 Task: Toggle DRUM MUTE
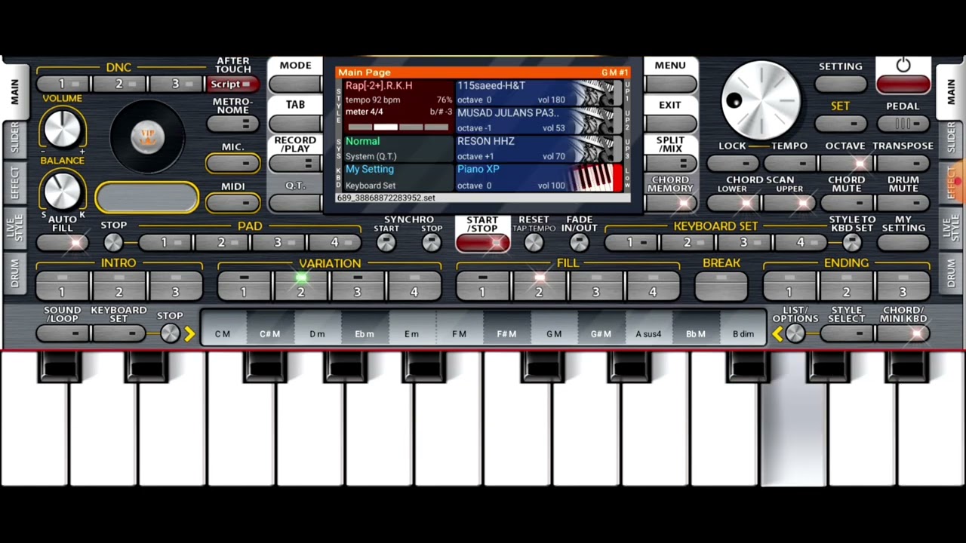pos(903,203)
